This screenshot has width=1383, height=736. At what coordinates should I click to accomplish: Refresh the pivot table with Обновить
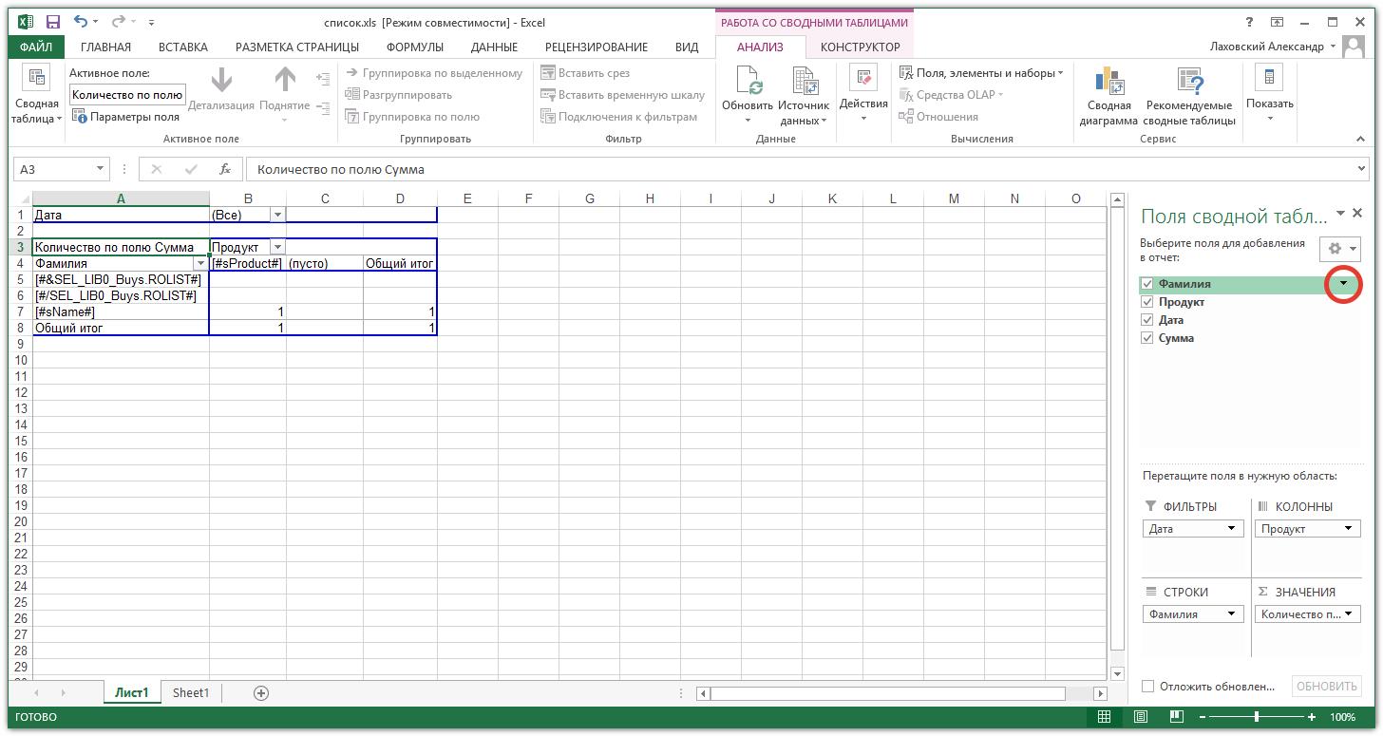(748, 95)
